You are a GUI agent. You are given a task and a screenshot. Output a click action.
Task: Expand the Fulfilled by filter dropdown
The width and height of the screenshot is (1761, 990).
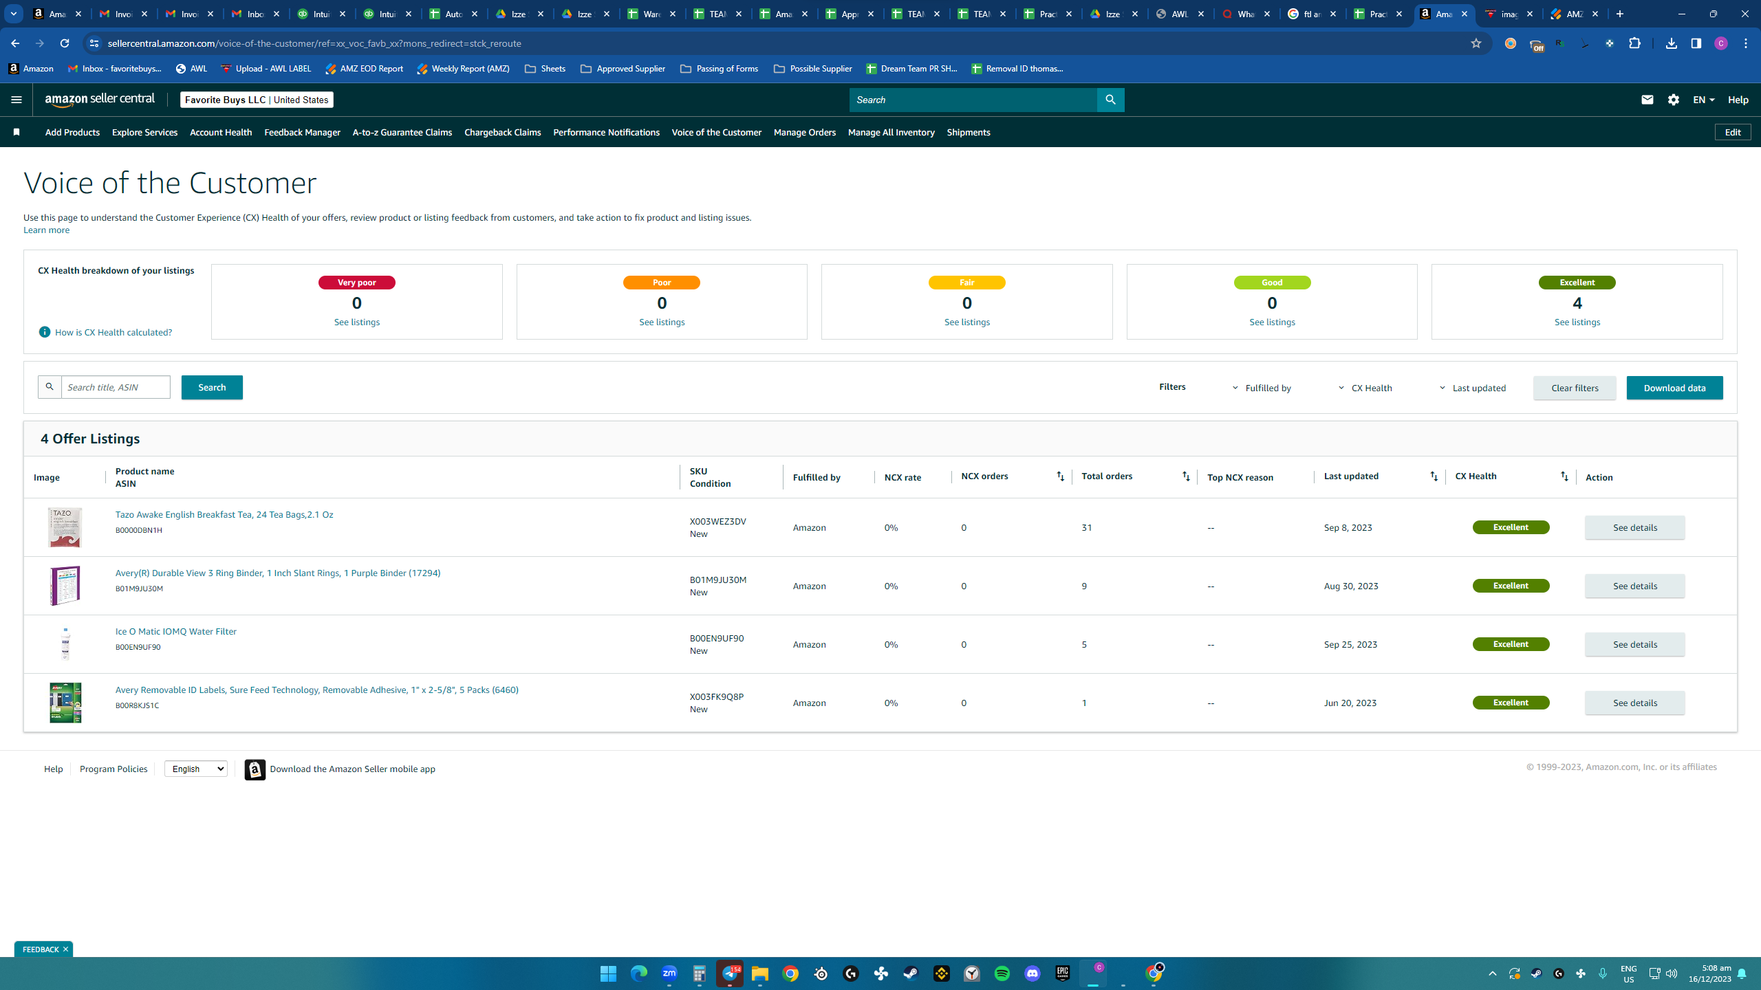coord(1262,388)
